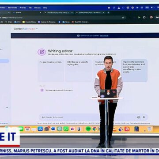Open Outlook from the Dock
The height and width of the screenshot is (159, 159).
click(x=53, y=129)
